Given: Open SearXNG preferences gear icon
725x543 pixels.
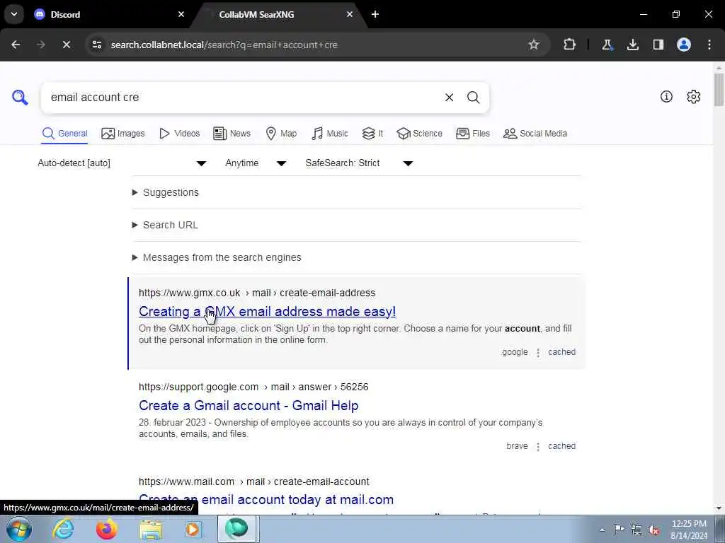Looking at the screenshot, I should (x=693, y=96).
